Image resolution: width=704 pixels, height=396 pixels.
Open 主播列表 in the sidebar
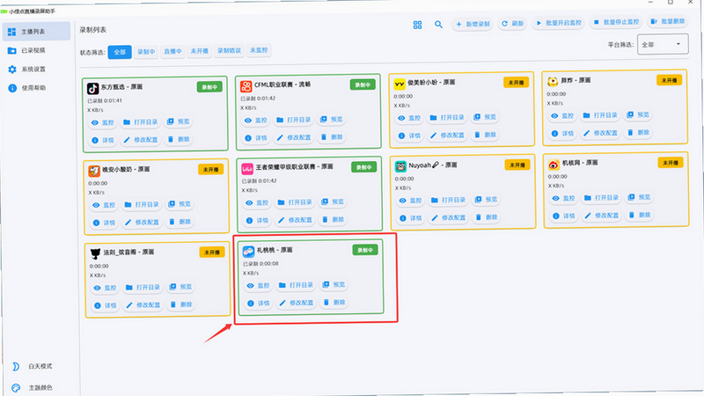[x=36, y=32]
